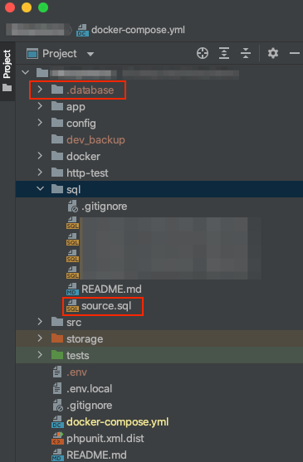The height and width of the screenshot is (462, 303).
Task: Click the Select Opened File crosshair icon
Action: 203,53
